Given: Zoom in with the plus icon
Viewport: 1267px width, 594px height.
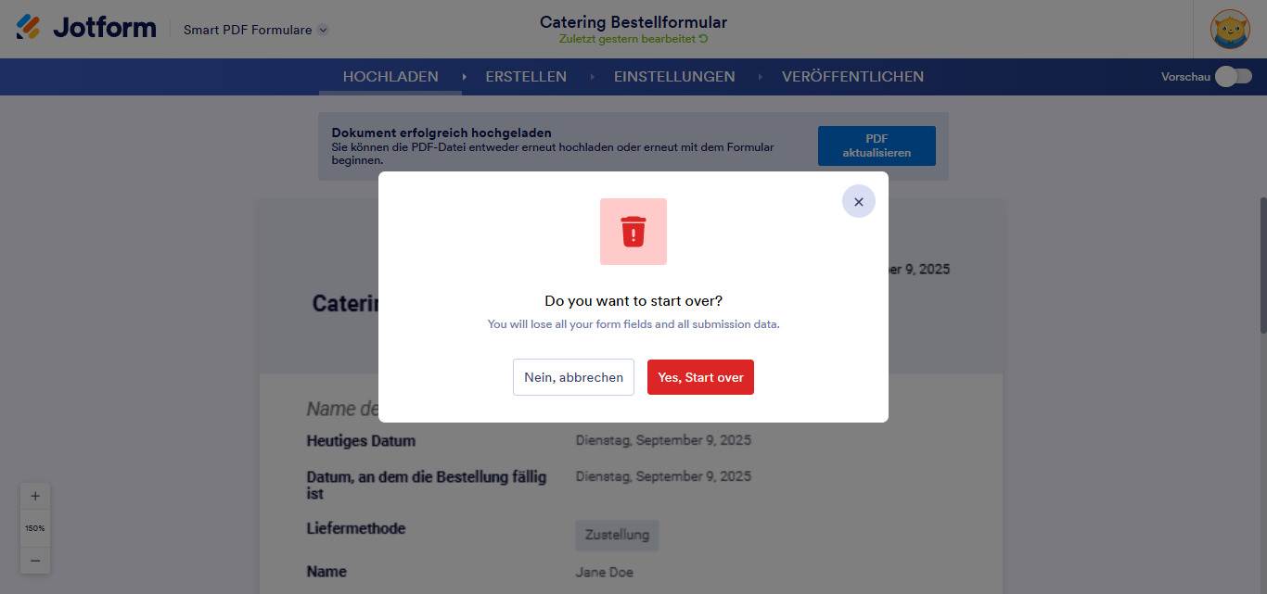Looking at the screenshot, I should 35,496.
